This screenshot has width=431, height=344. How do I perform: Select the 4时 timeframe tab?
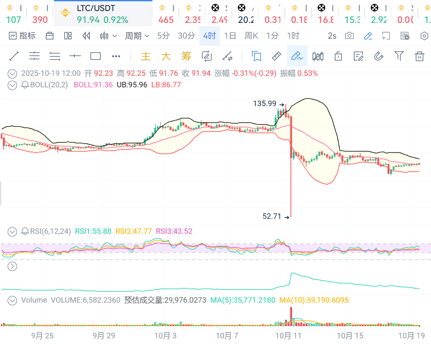[x=209, y=36]
